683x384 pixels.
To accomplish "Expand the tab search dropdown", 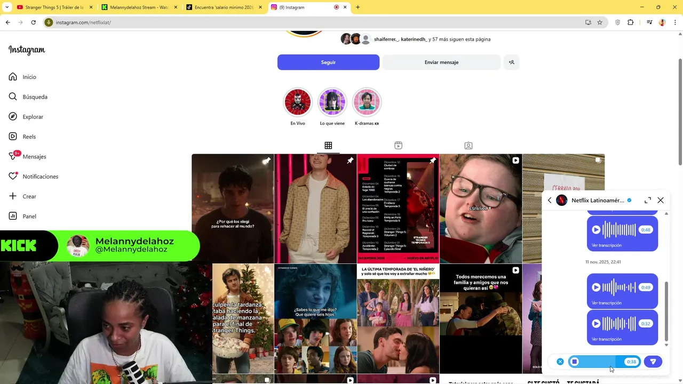I will click(x=7, y=7).
